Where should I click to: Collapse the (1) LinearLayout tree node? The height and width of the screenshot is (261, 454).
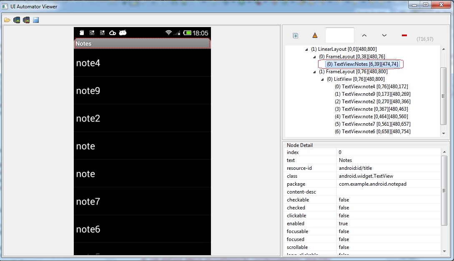pyautogui.click(x=307, y=49)
